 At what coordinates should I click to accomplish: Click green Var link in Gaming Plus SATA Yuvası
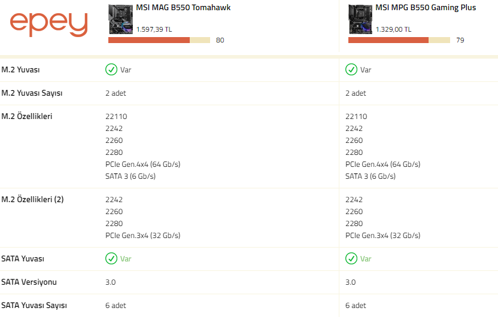(x=366, y=259)
